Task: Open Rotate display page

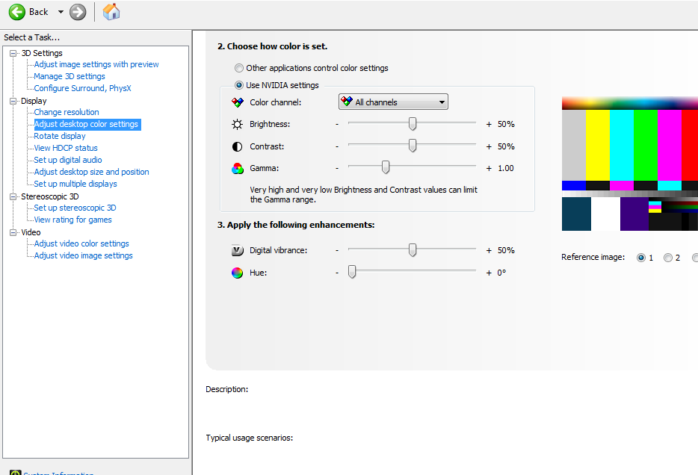Action: 60,136
